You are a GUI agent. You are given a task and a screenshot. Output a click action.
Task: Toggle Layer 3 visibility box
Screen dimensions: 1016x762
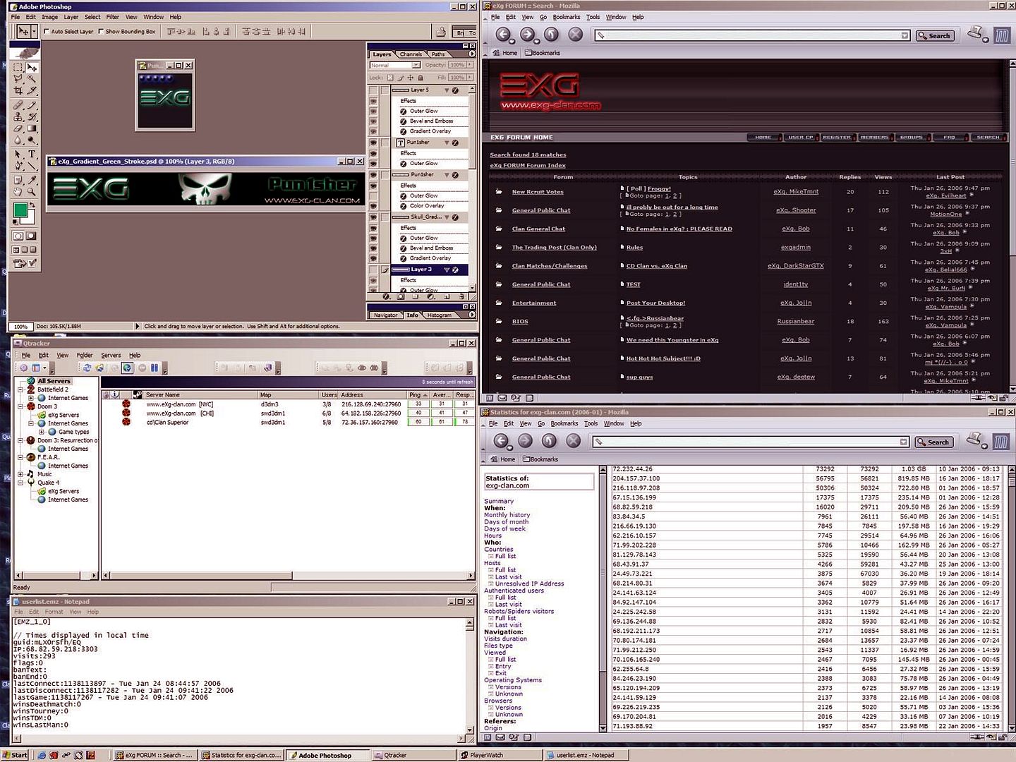point(373,270)
